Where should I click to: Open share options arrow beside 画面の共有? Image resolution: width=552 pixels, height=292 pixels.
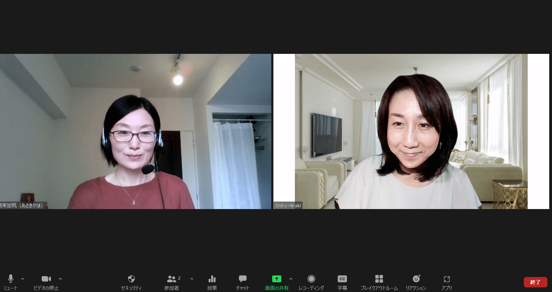click(291, 279)
